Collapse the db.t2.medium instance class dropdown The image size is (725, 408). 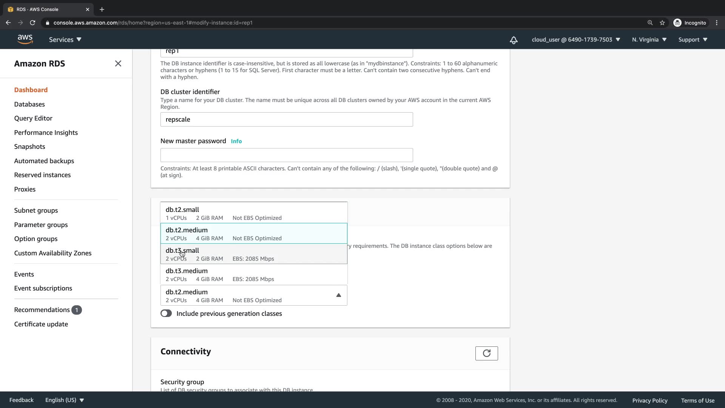point(338,295)
